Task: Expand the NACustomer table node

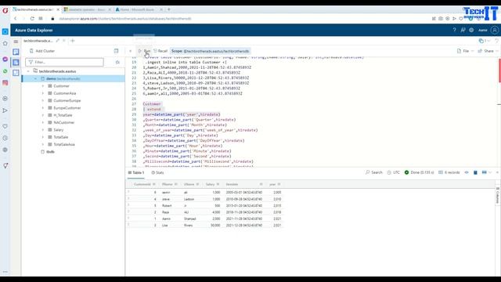Action: tap(43, 122)
